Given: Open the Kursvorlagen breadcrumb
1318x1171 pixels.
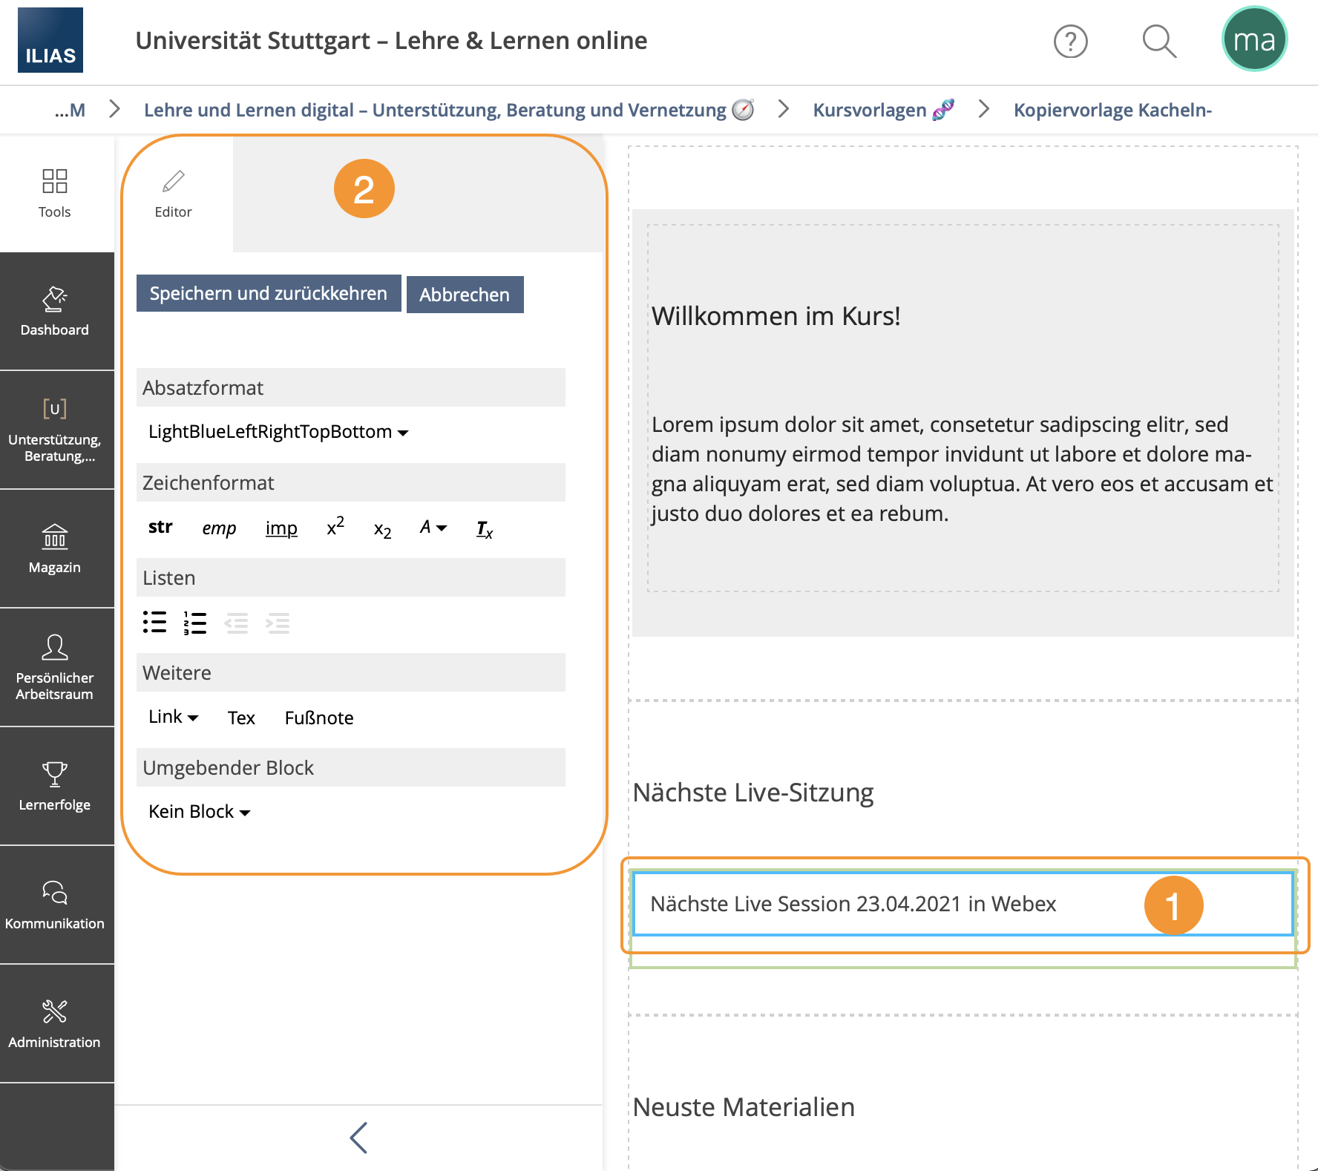Looking at the screenshot, I should [x=883, y=110].
